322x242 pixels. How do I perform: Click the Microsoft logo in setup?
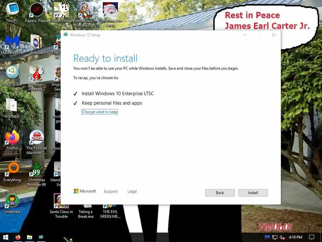[x=85, y=191]
